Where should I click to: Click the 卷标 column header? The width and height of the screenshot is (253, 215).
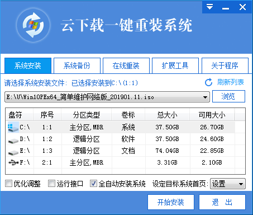[128, 115]
